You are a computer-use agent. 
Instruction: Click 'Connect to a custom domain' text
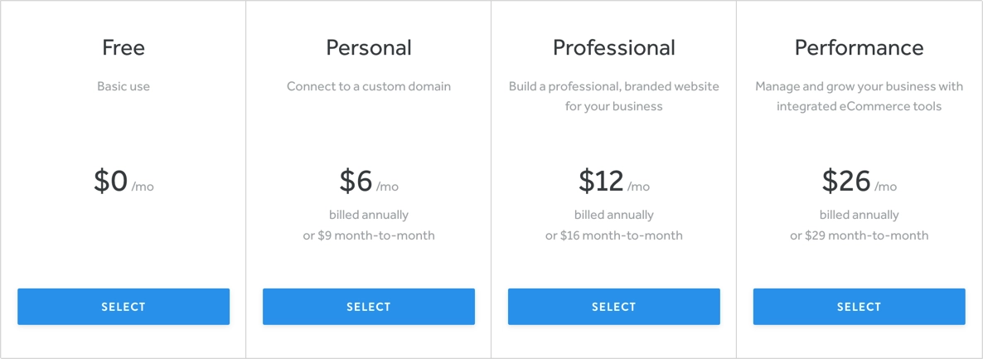tap(369, 86)
